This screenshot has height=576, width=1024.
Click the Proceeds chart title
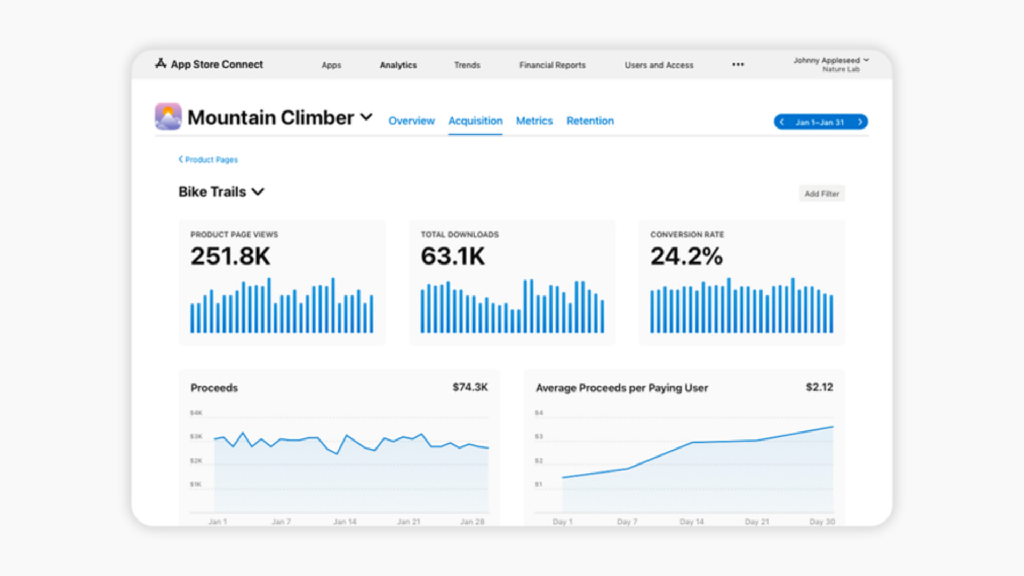click(x=214, y=388)
